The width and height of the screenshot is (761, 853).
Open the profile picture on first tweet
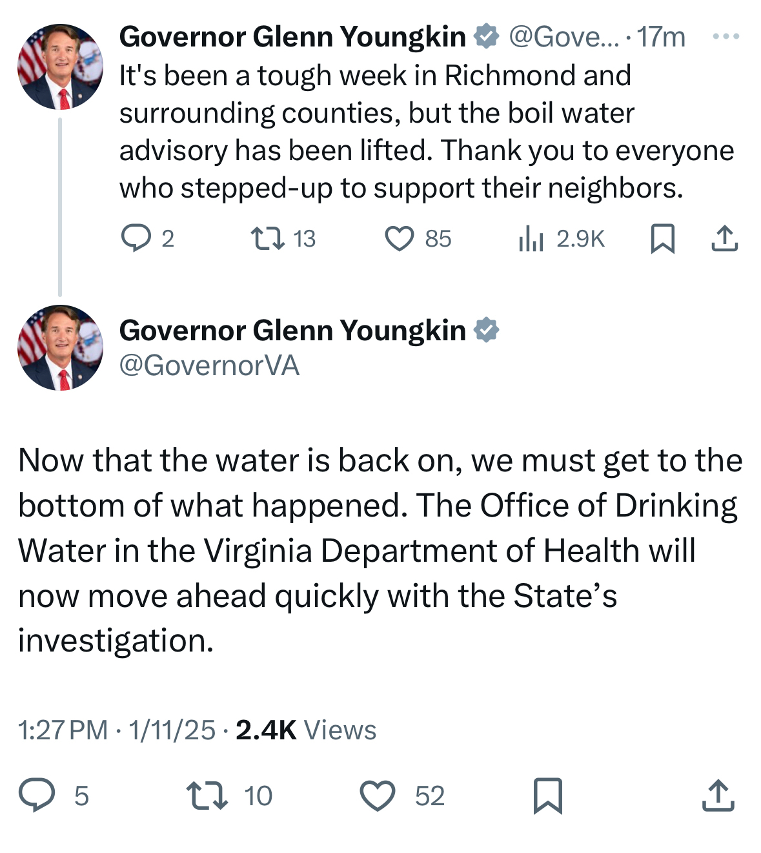[60, 67]
